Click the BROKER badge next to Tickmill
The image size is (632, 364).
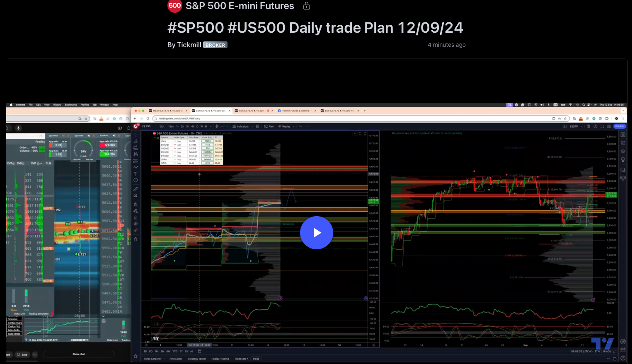(215, 45)
